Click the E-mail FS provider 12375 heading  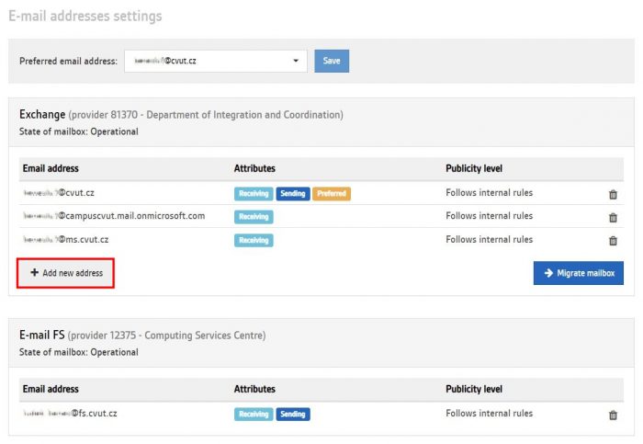(x=142, y=335)
